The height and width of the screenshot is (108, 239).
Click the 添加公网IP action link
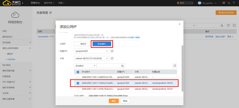tap(220, 37)
